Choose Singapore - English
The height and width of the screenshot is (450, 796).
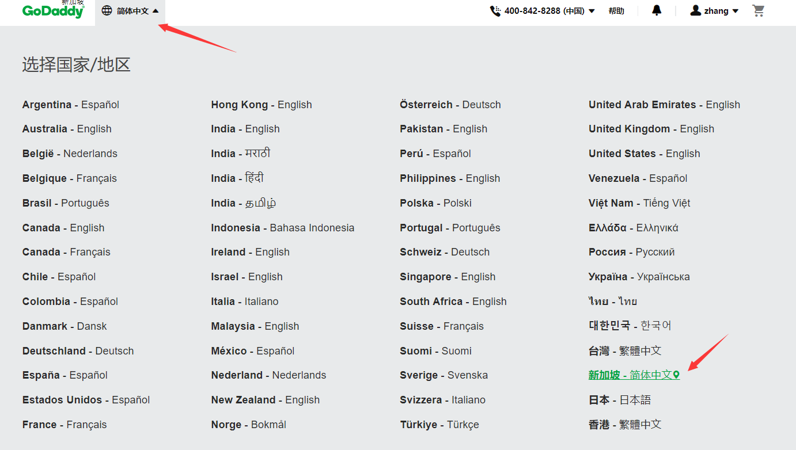[448, 277]
